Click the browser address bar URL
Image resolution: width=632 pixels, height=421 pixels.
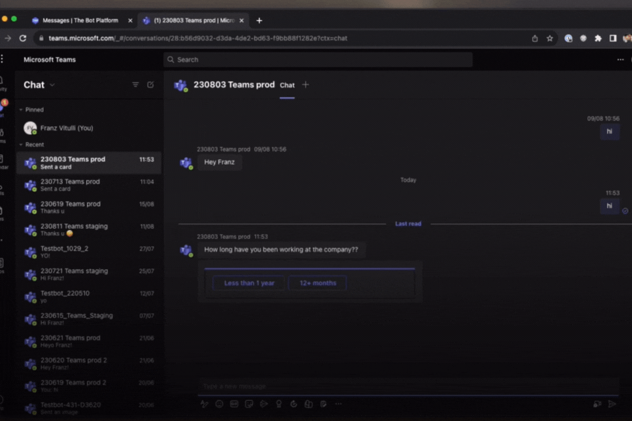198,38
